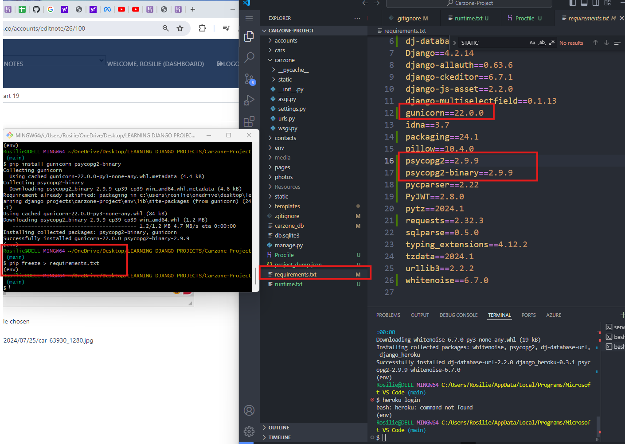The height and width of the screenshot is (444, 625).
Task: Click the LOGOUT link on the webpage
Action: coord(228,64)
